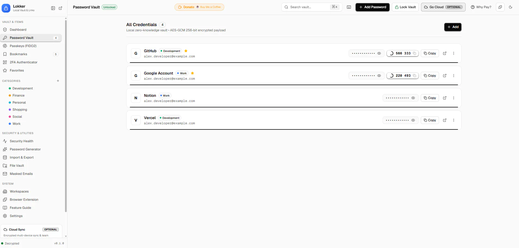Click the Cloud Sync card
Screen dimensions: 519x248
[x=31, y=231]
